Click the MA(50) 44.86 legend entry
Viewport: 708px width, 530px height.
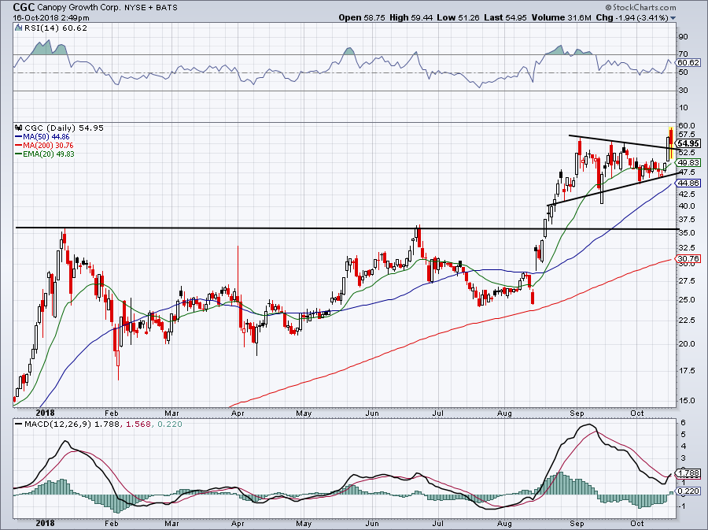click(x=46, y=137)
